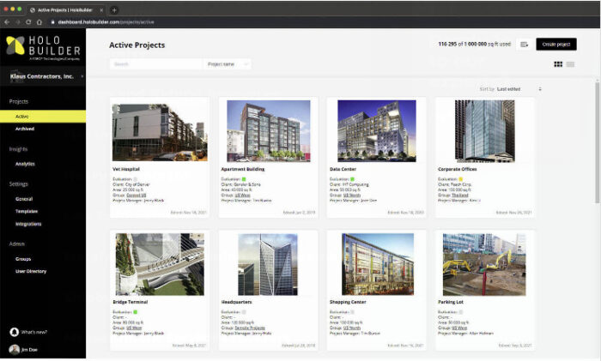601x361 pixels.
Task: Open the usage details list icon
Action: [523, 45]
